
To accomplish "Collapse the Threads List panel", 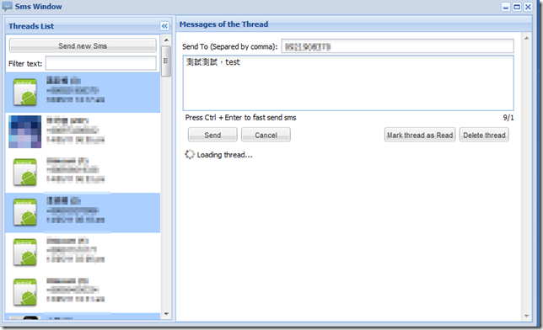I will click(164, 26).
